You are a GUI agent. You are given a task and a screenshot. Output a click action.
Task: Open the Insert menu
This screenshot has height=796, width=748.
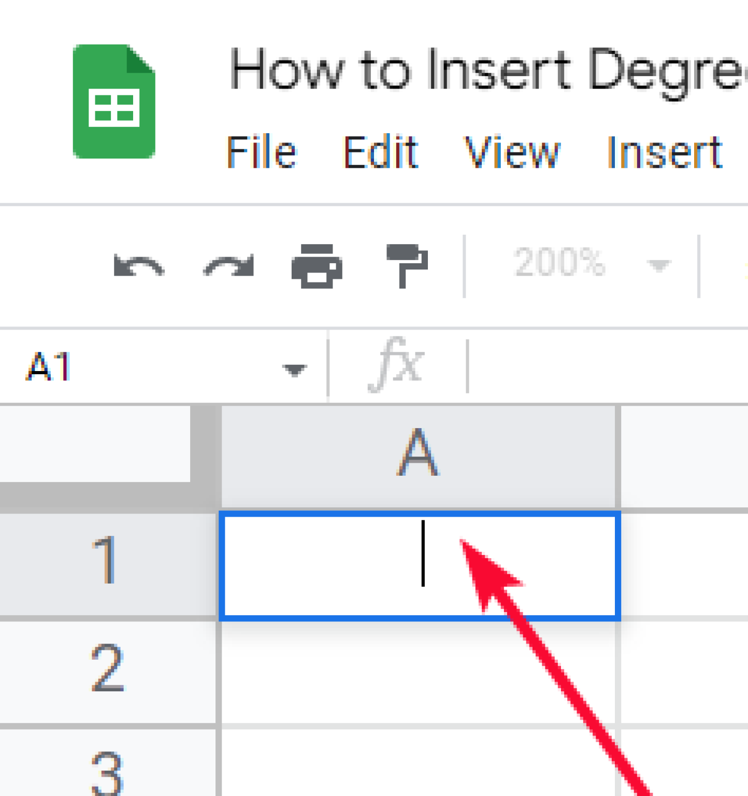tap(665, 152)
